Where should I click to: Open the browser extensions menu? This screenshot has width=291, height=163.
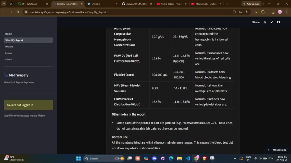tap(263, 12)
